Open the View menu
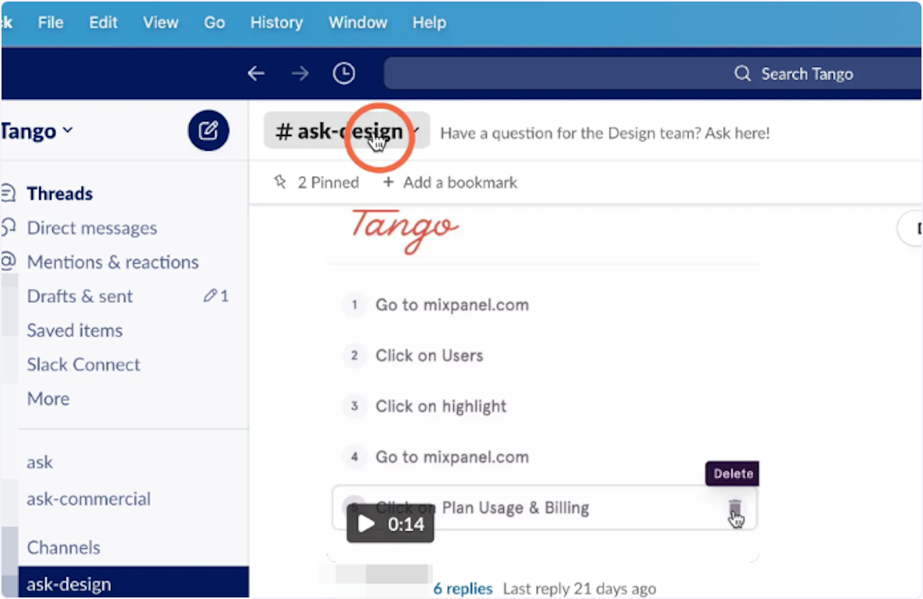This screenshot has height=599, width=923. tap(161, 22)
